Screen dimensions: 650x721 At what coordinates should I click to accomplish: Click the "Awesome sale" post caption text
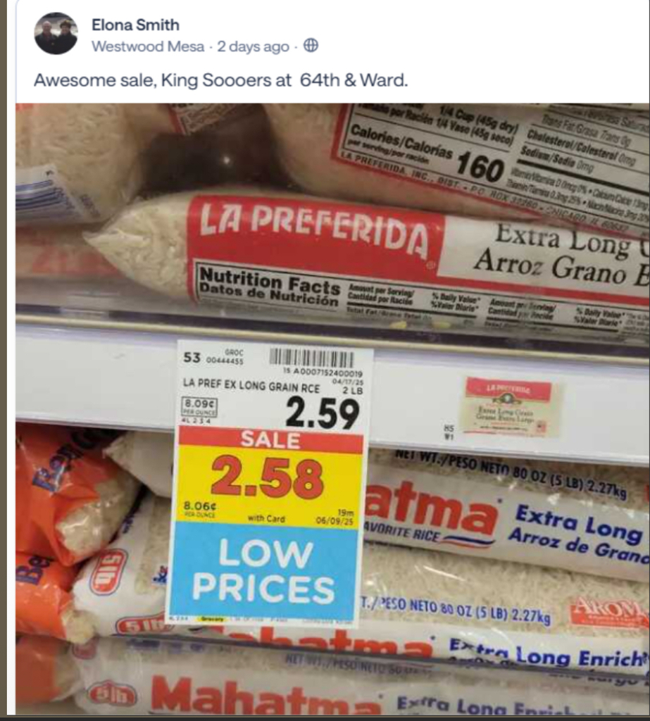pos(220,80)
